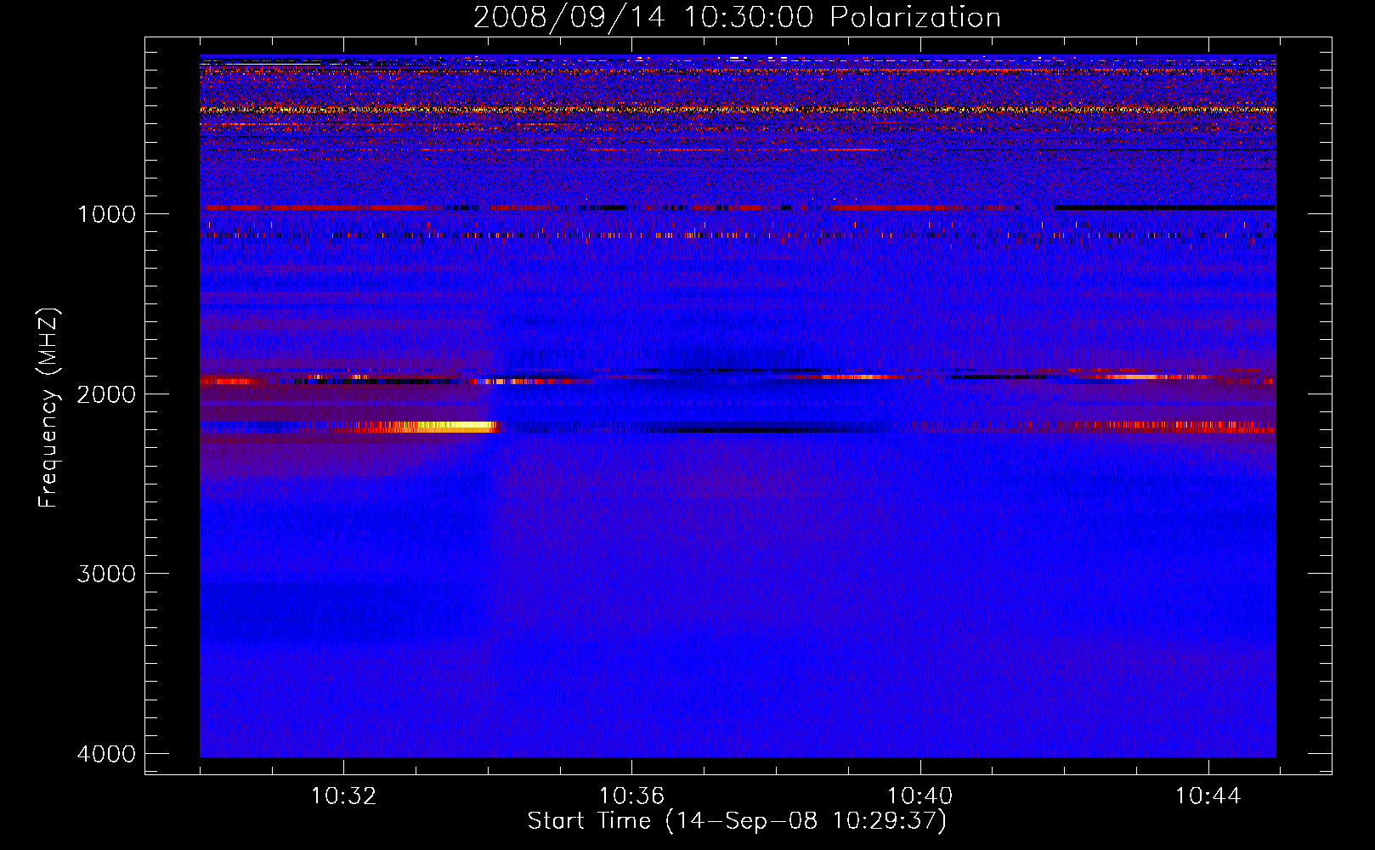This screenshot has width=1375, height=850.
Task: Click the 'Start Time (14-Sep-08 10:29:37)' label
Action: point(737,821)
